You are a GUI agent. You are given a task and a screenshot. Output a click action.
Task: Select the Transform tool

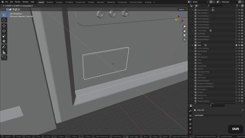point(4,41)
